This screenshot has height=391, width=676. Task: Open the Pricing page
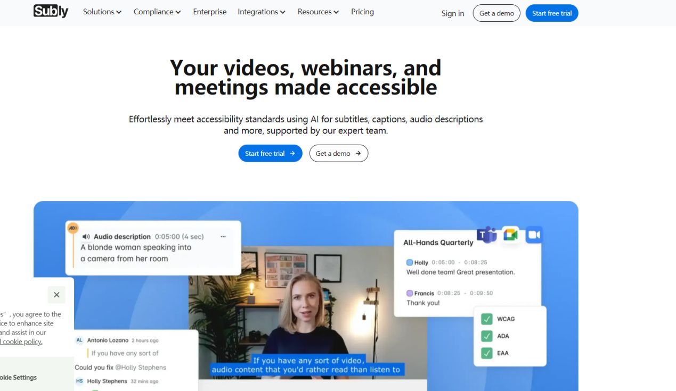tap(362, 12)
